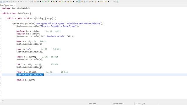Toggle the Pin Editor icon
The image size is (187, 105).
click(x=117, y=1)
